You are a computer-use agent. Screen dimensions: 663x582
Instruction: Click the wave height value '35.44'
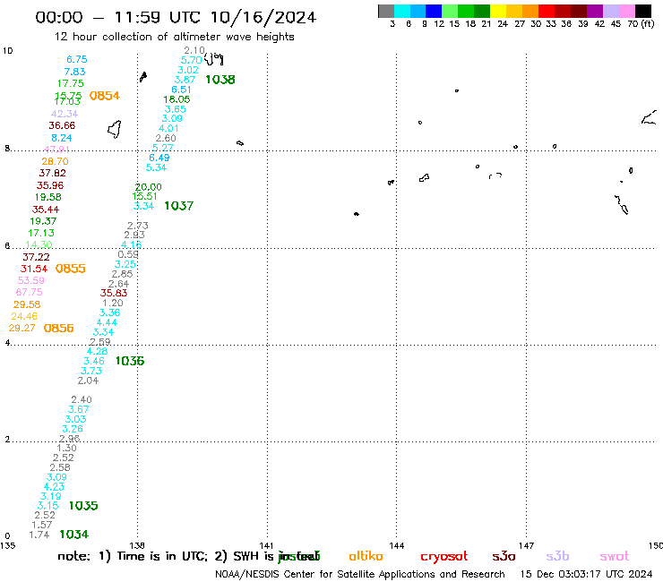[x=46, y=210]
